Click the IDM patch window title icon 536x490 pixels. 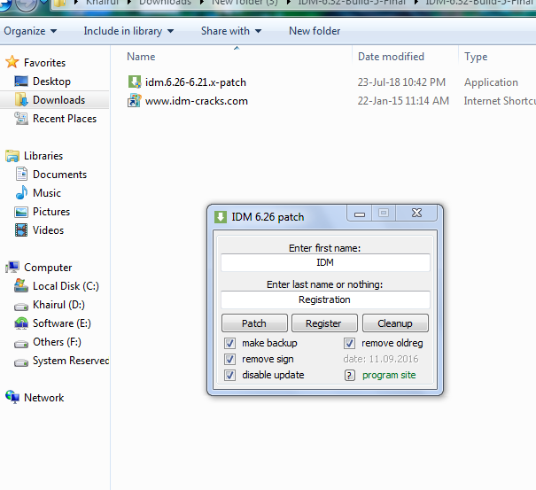click(x=221, y=217)
